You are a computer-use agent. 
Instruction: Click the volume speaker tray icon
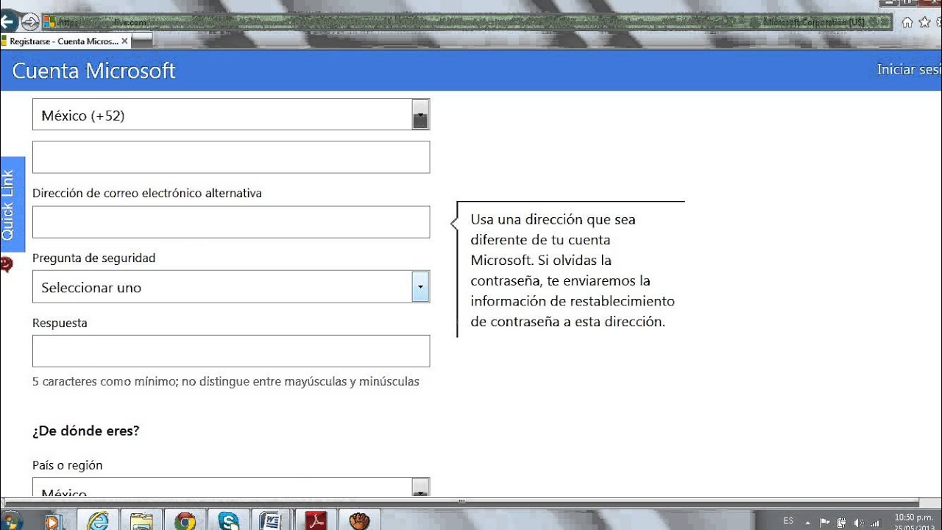click(x=858, y=523)
